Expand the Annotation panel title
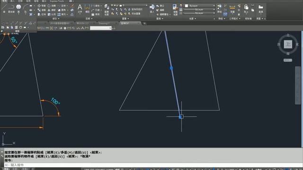303x170 pixels. click(89, 19)
